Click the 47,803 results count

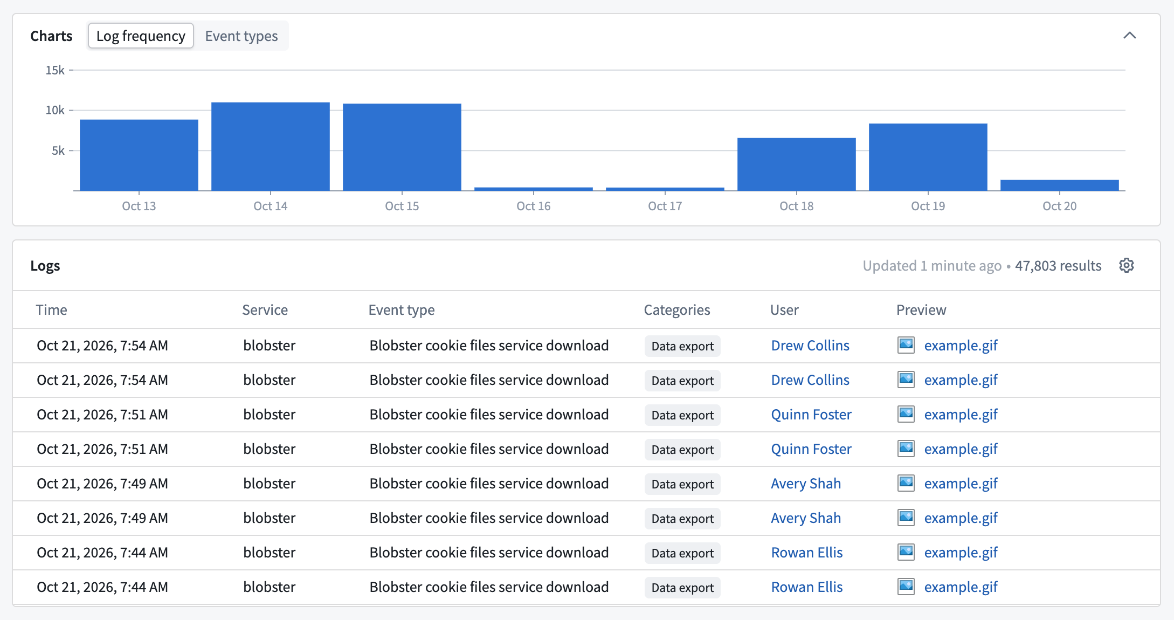(x=1058, y=266)
